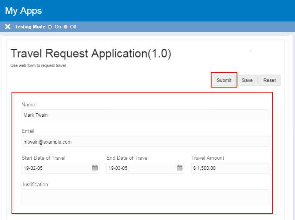The width and height of the screenshot is (295, 220).
Task: Click the End Date of Travel date field
Action: (x=140, y=168)
